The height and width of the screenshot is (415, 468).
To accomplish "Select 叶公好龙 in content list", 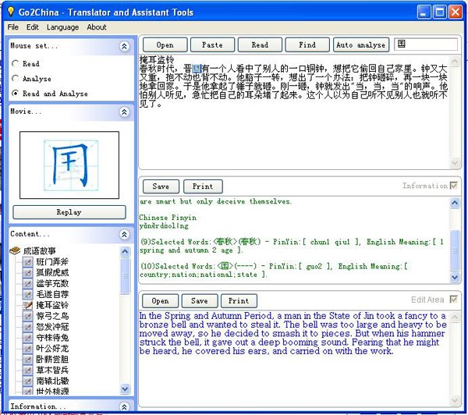I will click(x=52, y=349).
